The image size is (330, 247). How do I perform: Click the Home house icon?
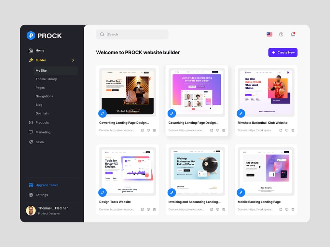coord(31,50)
